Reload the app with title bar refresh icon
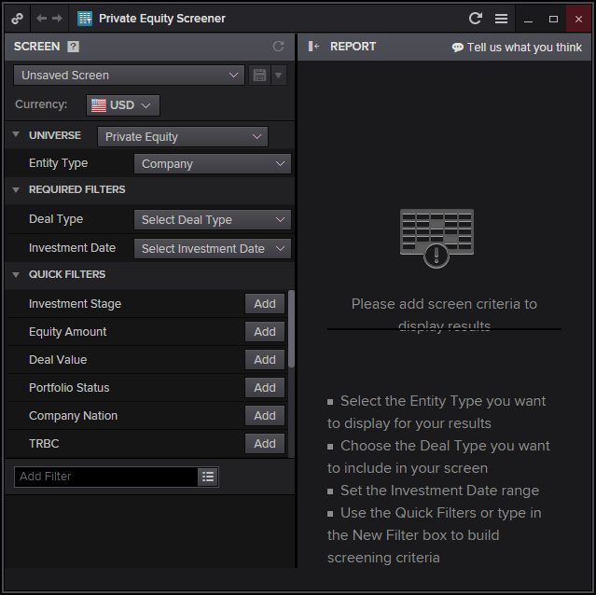 [475, 19]
